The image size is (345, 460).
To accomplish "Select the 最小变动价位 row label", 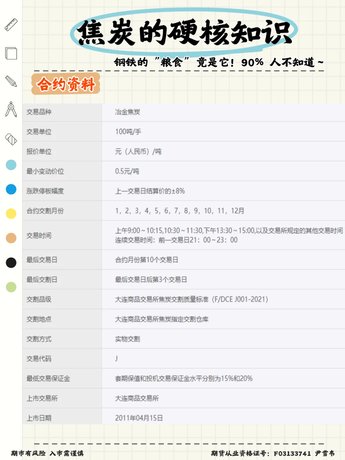I will (x=45, y=171).
